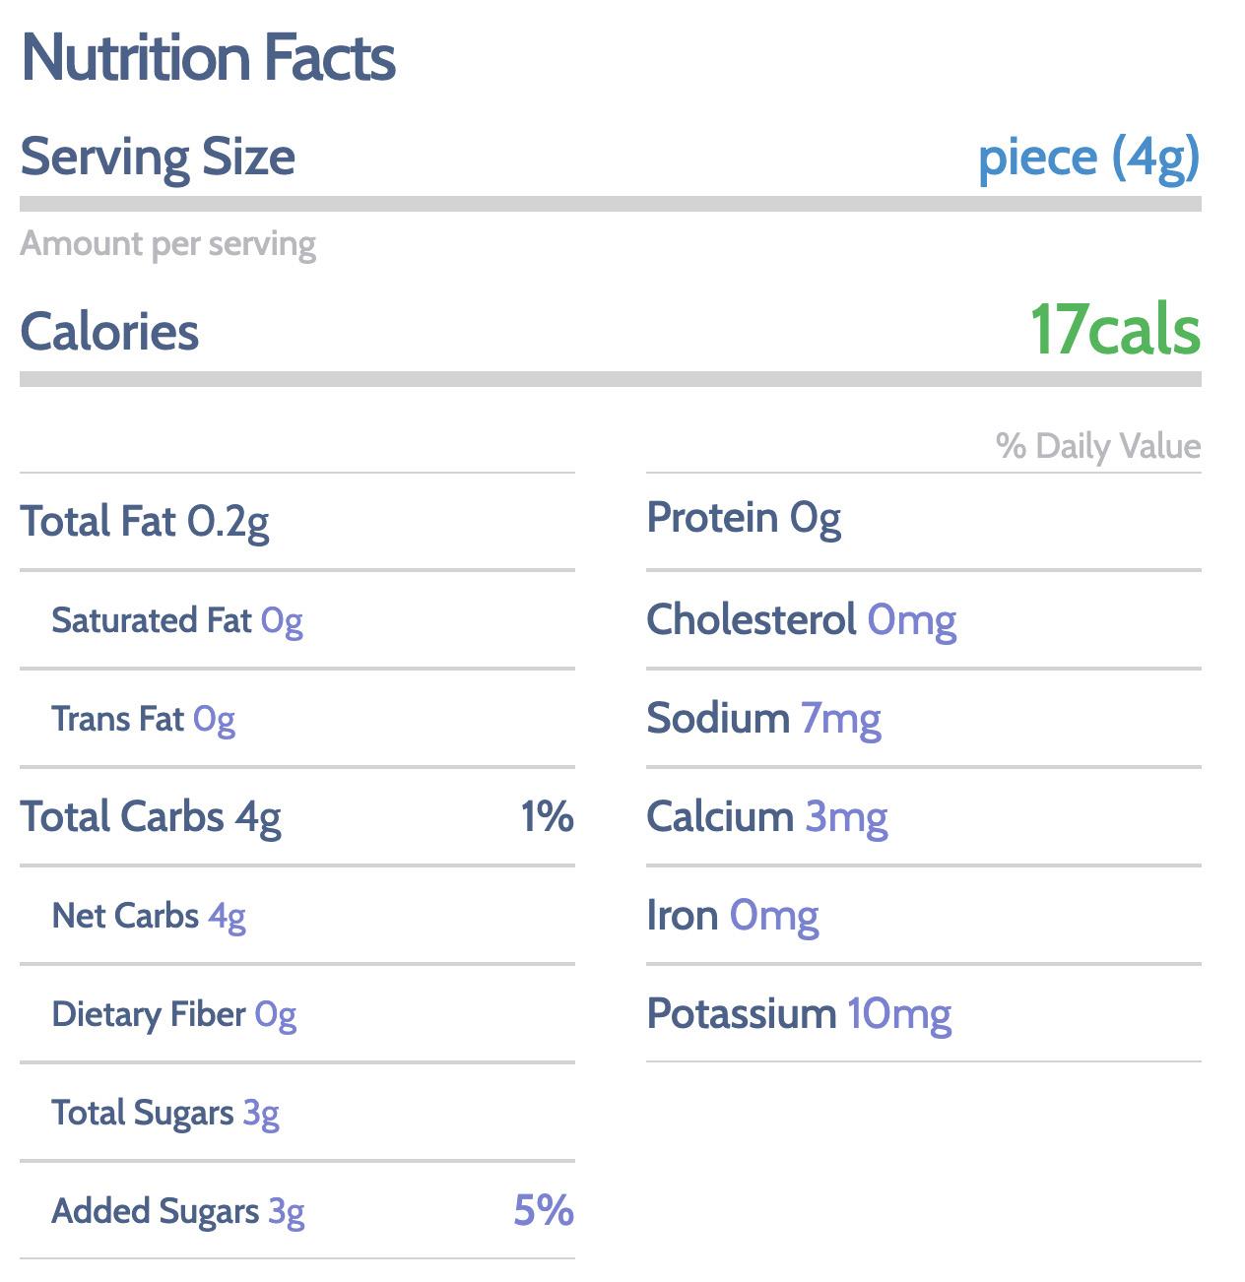
Task: Select the Net Carbs 4g value
Action: 227,917
